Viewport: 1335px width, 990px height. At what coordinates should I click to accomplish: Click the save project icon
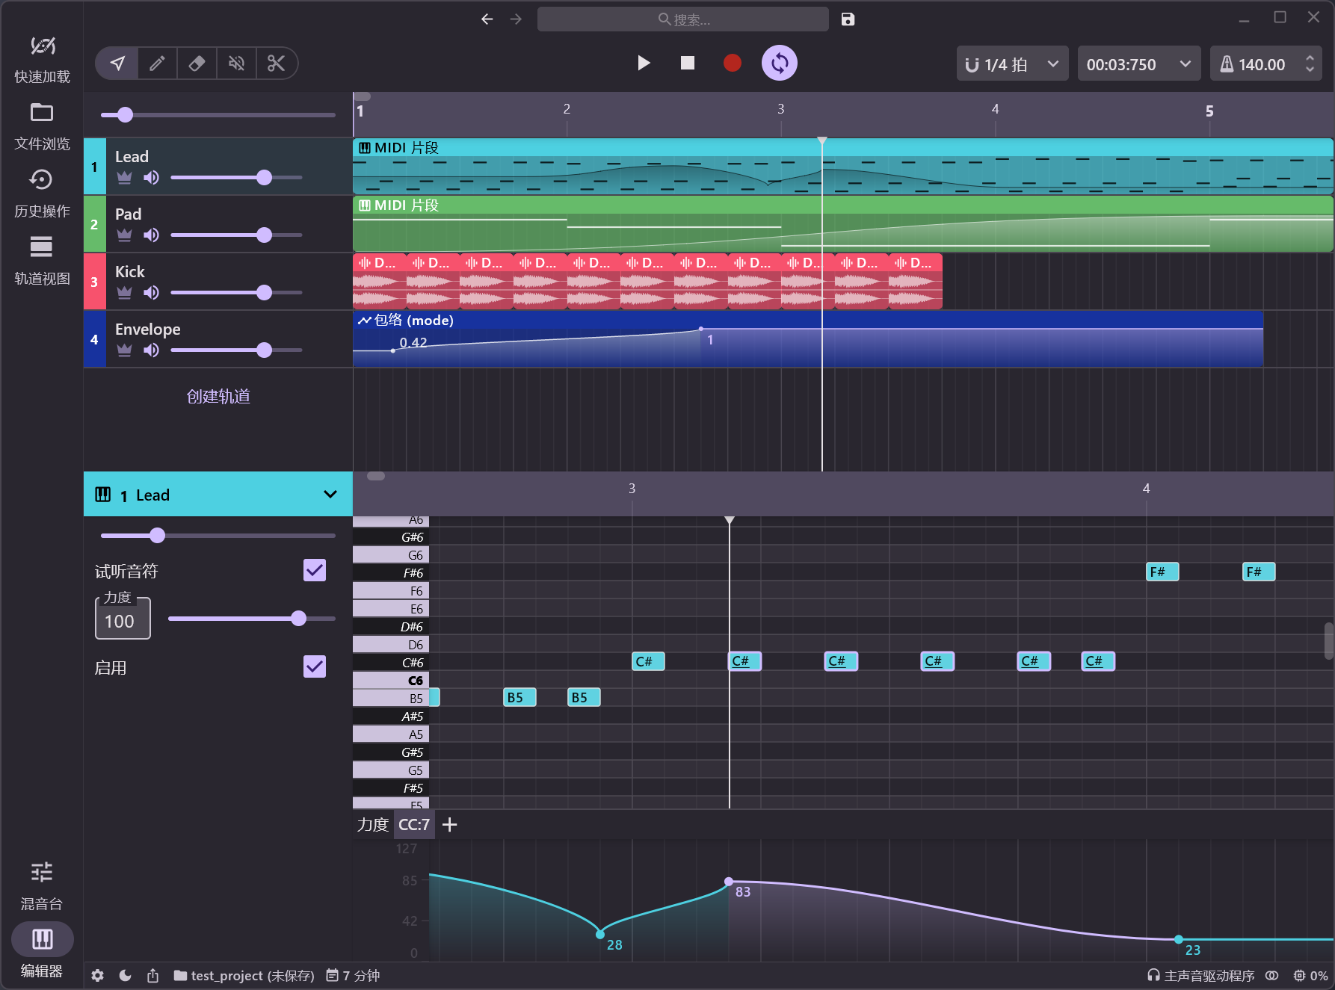[848, 19]
